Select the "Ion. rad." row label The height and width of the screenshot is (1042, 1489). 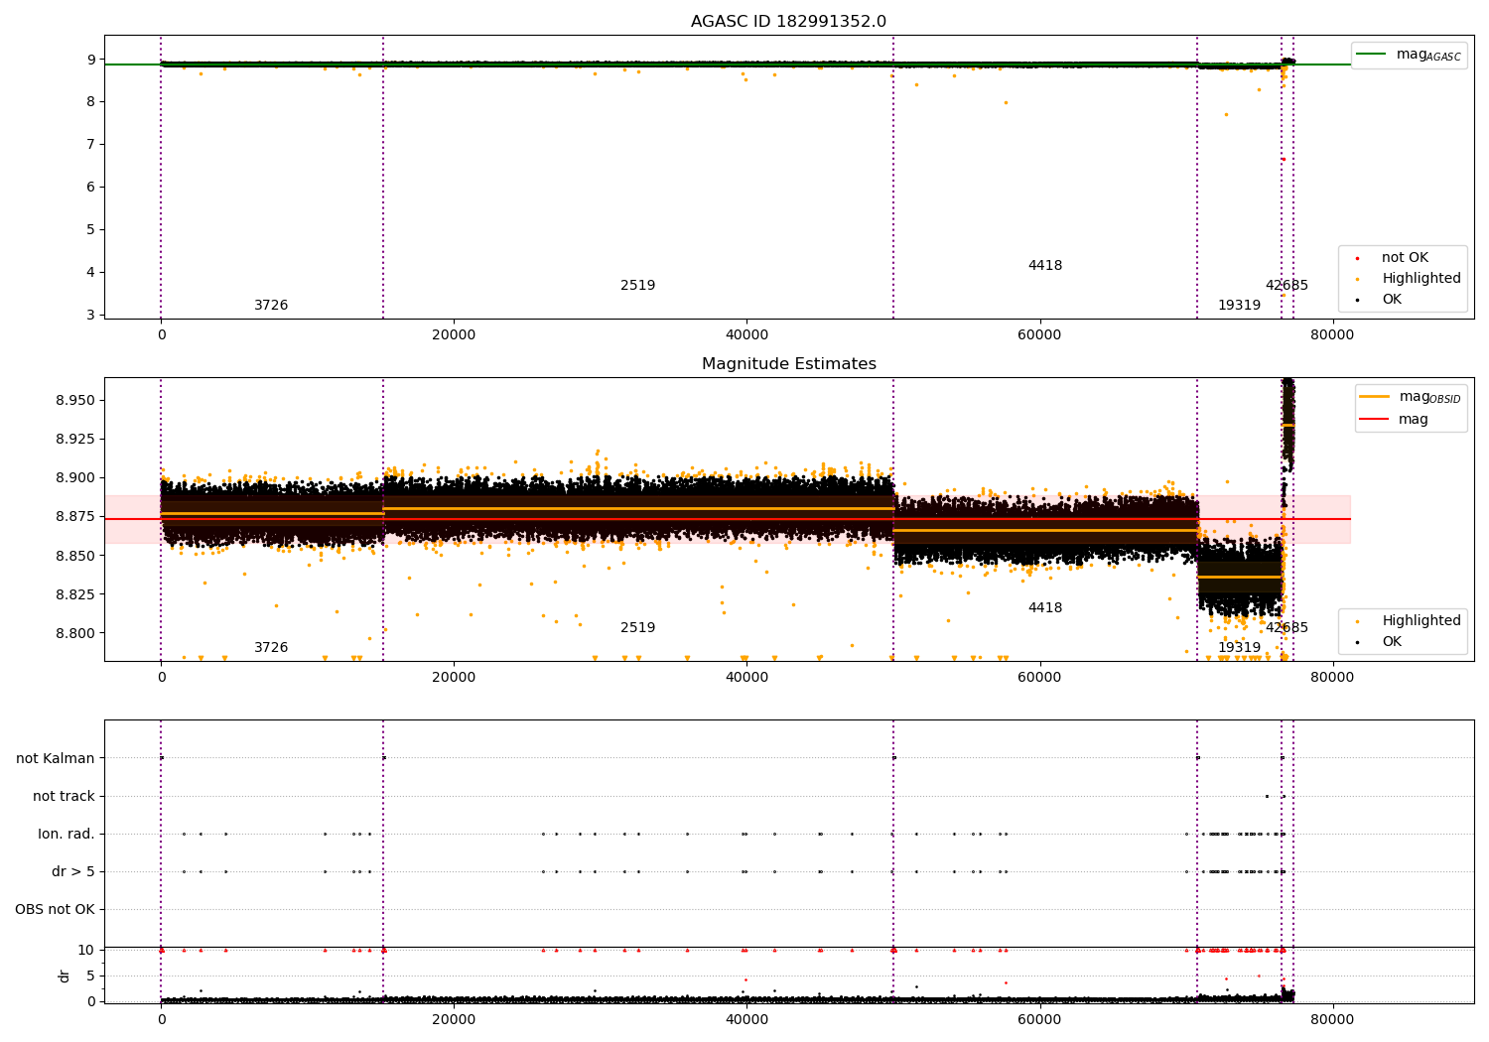pos(67,834)
